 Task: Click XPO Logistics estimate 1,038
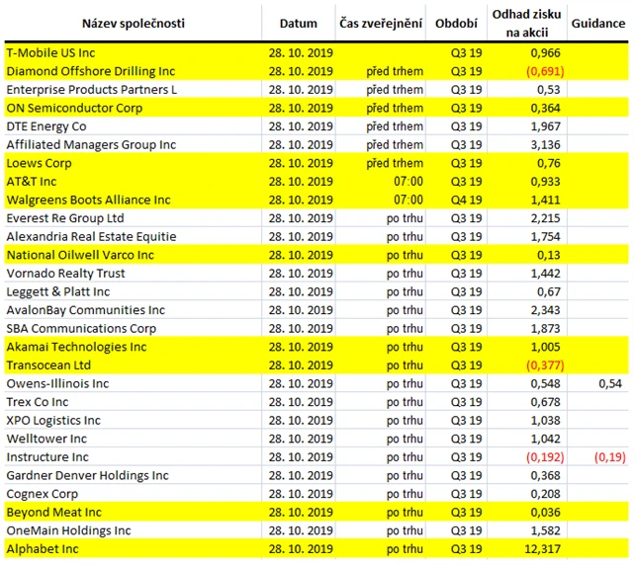coord(545,421)
